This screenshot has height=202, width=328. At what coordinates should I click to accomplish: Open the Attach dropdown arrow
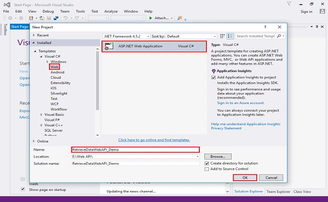coord(172,18)
